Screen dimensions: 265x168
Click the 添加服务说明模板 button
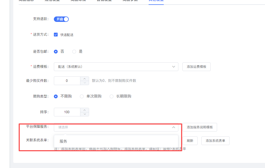coord(199,127)
